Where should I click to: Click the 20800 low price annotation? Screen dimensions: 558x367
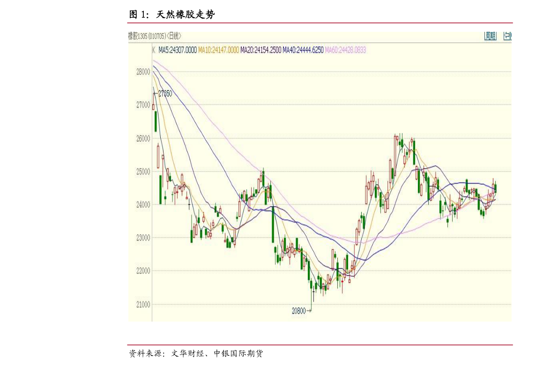pyautogui.click(x=299, y=311)
